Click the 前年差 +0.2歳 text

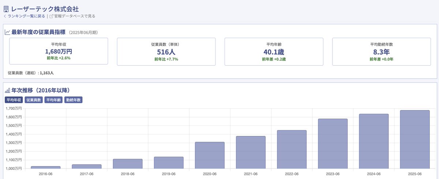click(x=274, y=59)
